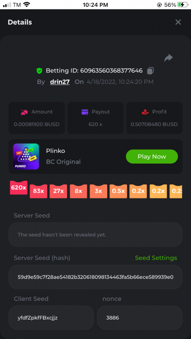
Task: Select the 27x multiplier slot
Action: (58, 191)
